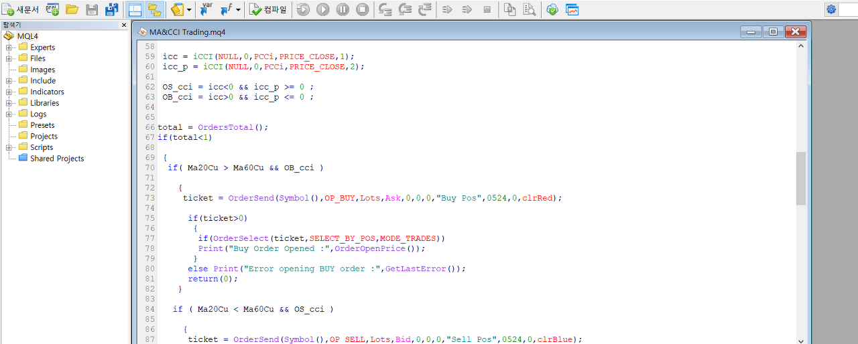Image resolution: width=858 pixels, height=344 pixels.
Task: Click the start profiling icon
Action: [x=447, y=9]
